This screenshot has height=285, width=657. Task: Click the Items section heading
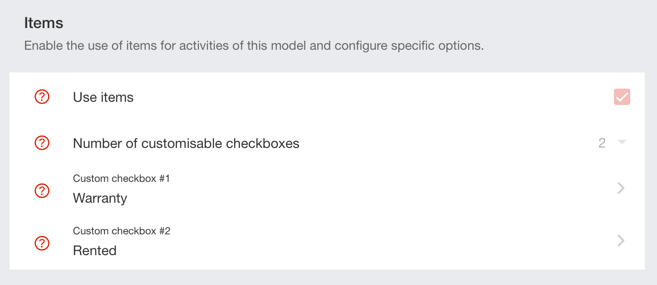[44, 23]
